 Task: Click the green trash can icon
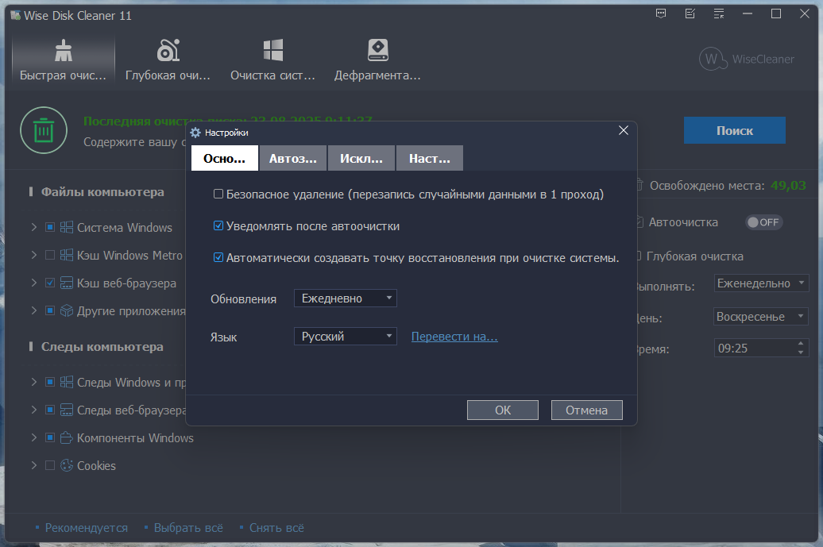[44, 130]
